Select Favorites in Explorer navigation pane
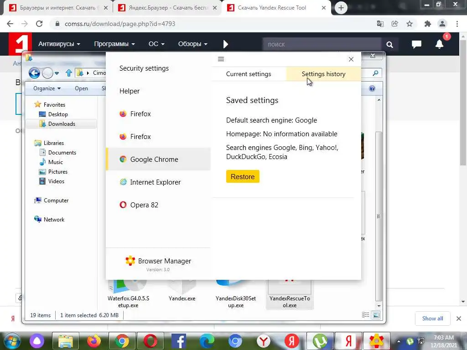467x350 pixels. (54, 105)
